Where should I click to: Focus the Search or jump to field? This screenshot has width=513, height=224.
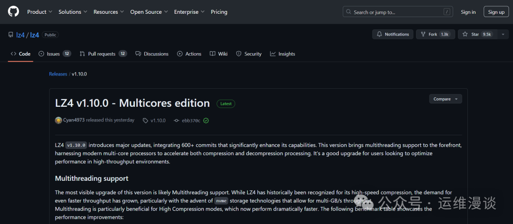[398, 12]
